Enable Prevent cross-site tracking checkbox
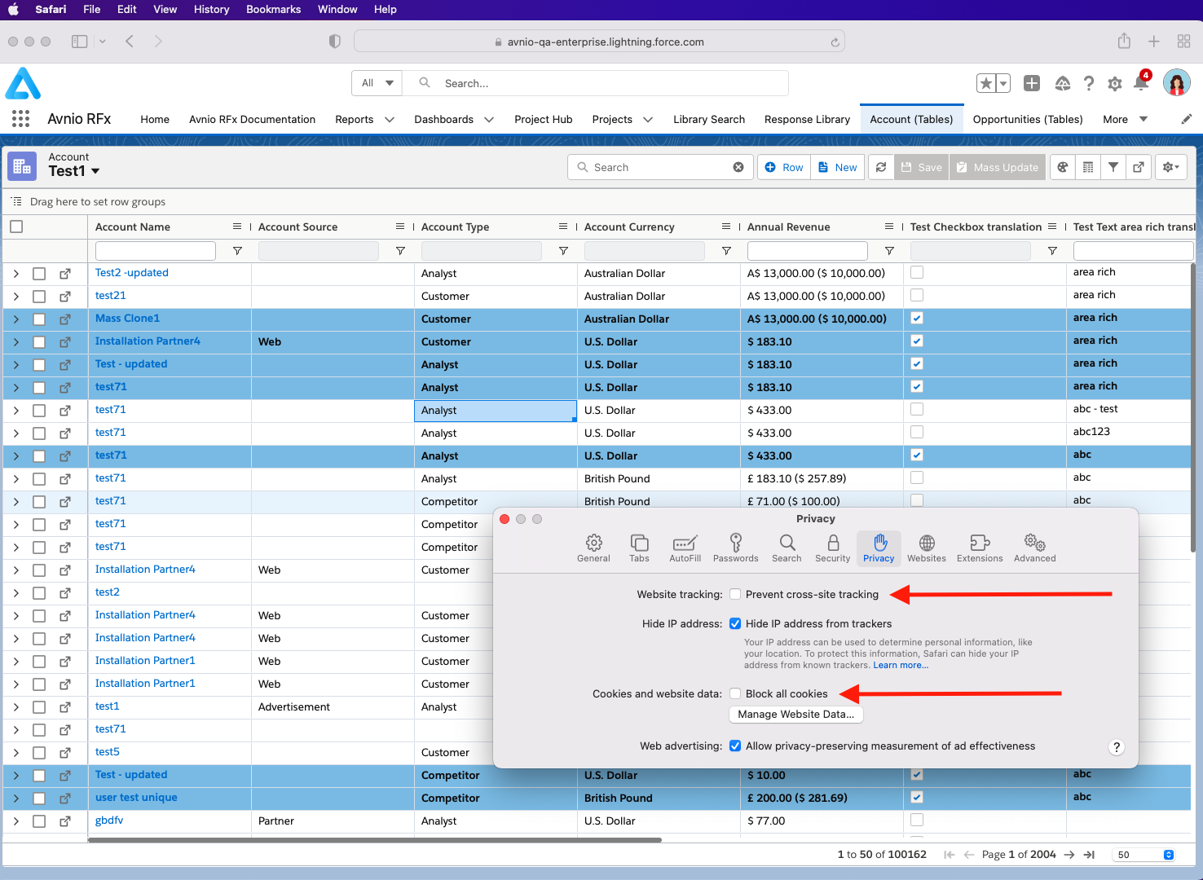1203x880 pixels. click(x=735, y=595)
